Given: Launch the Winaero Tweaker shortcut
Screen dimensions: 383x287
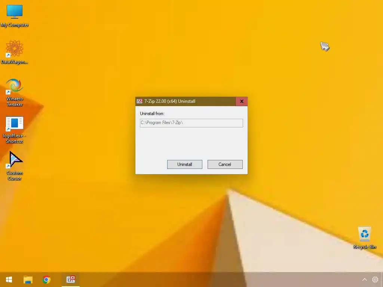Looking at the screenshot, I should point(15,92).
